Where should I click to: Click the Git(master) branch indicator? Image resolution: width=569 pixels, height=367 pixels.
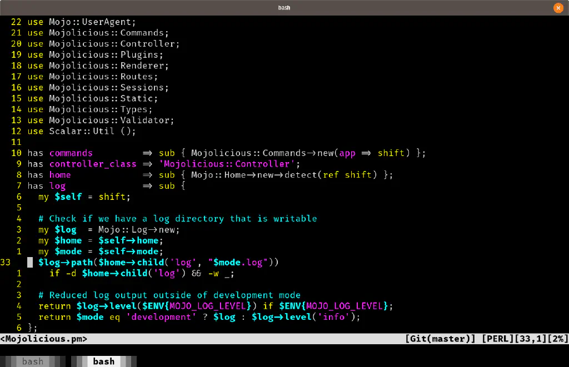[441, 339]
